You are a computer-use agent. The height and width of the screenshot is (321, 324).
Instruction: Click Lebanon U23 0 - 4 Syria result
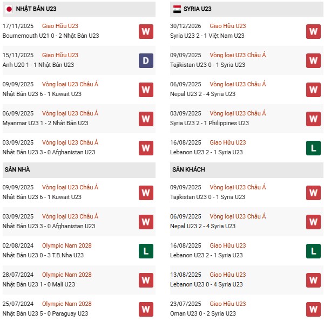(x=206, y=284)
